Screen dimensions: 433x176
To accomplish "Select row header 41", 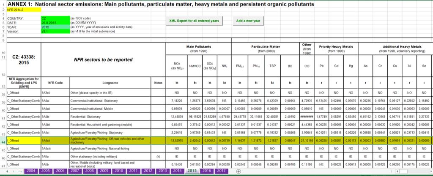I will tap(3, 117).
